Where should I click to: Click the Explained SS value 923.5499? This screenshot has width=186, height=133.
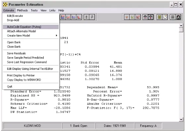click(x=62, y=95)
